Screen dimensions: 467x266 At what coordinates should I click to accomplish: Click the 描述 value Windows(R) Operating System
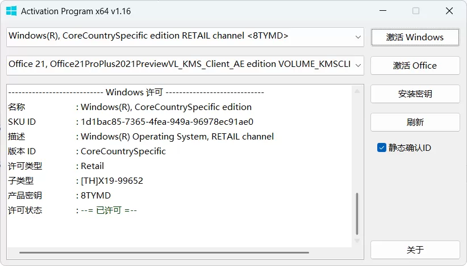click(x=177, y=137)
